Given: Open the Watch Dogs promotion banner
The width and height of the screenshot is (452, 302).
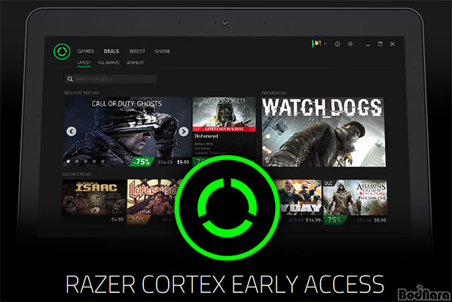Looking at the screenshot, I should tap(323, 132).
